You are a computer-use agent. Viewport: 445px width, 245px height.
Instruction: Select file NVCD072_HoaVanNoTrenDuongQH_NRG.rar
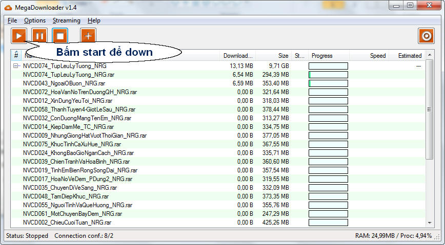(80, 92)
